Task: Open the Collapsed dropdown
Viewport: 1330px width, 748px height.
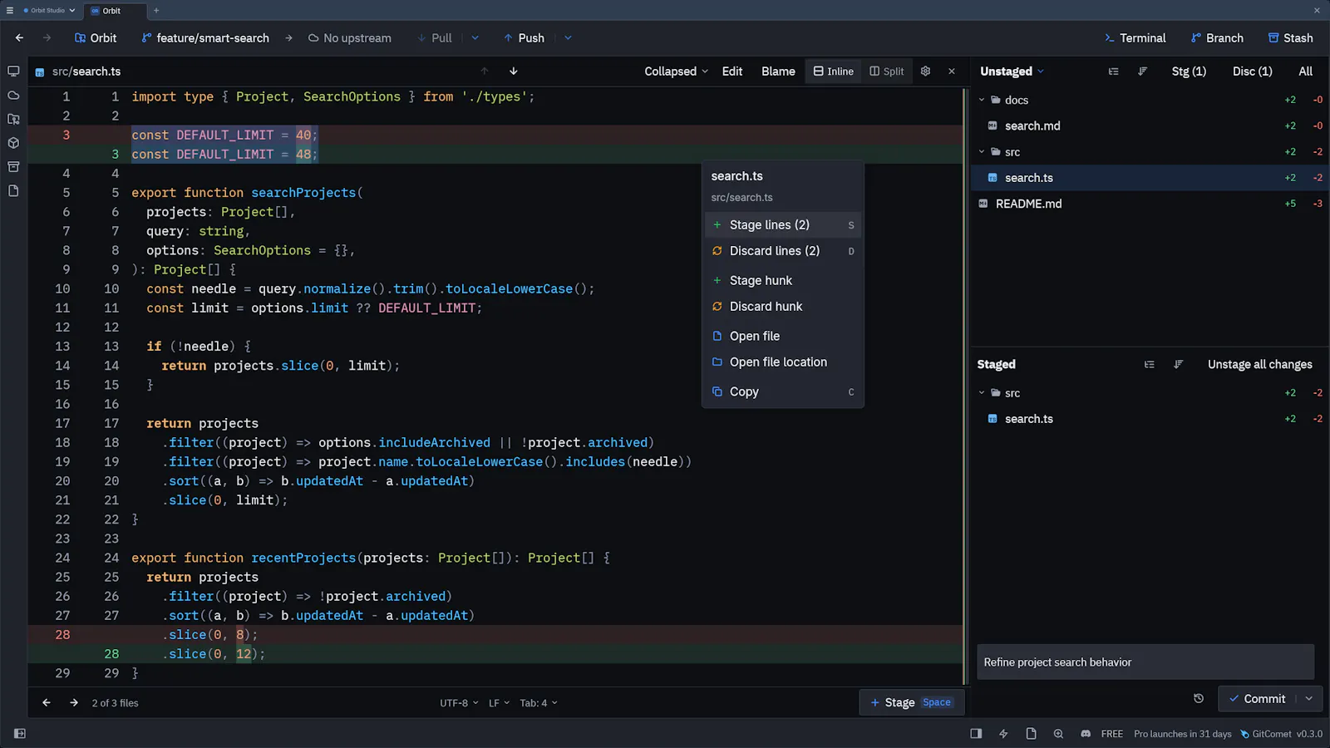Action: click(676, 71)
